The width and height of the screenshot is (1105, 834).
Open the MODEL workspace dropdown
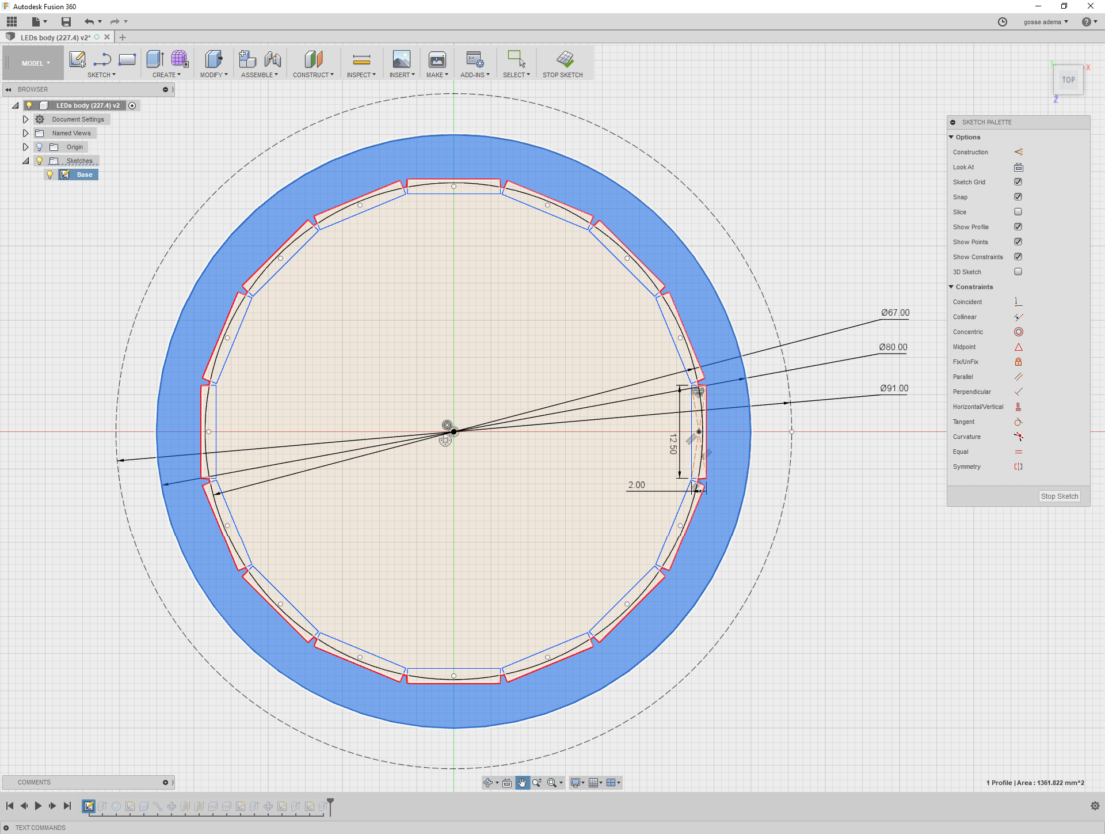pyautogui.click(x=36, y=63)
